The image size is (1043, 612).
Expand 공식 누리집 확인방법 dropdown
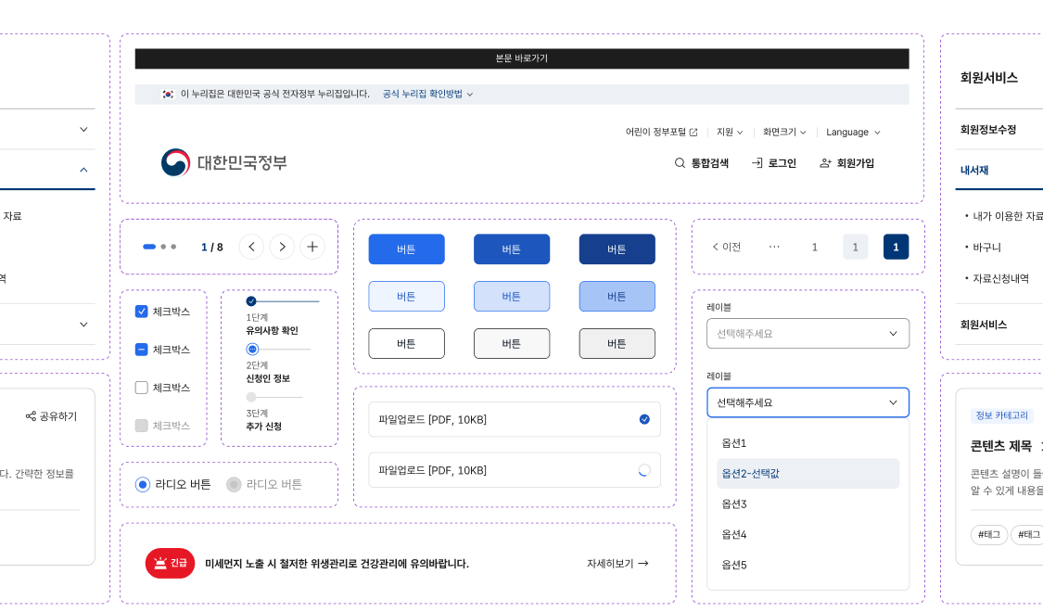[x=427, y=95]
